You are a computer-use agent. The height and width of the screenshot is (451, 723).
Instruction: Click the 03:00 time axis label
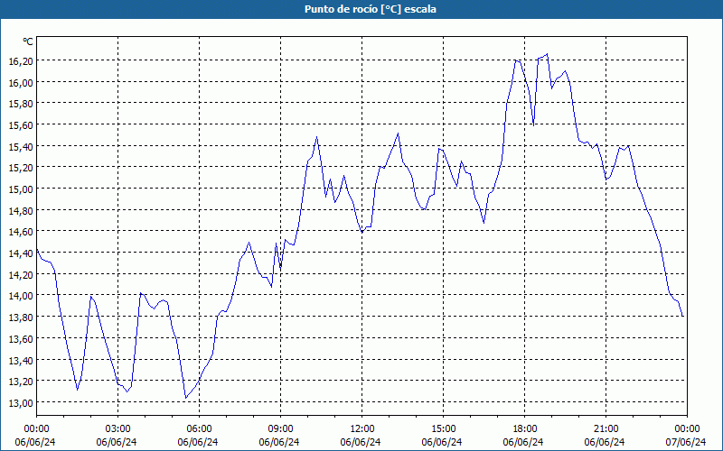pyautogui.click(x=118, y=429)
